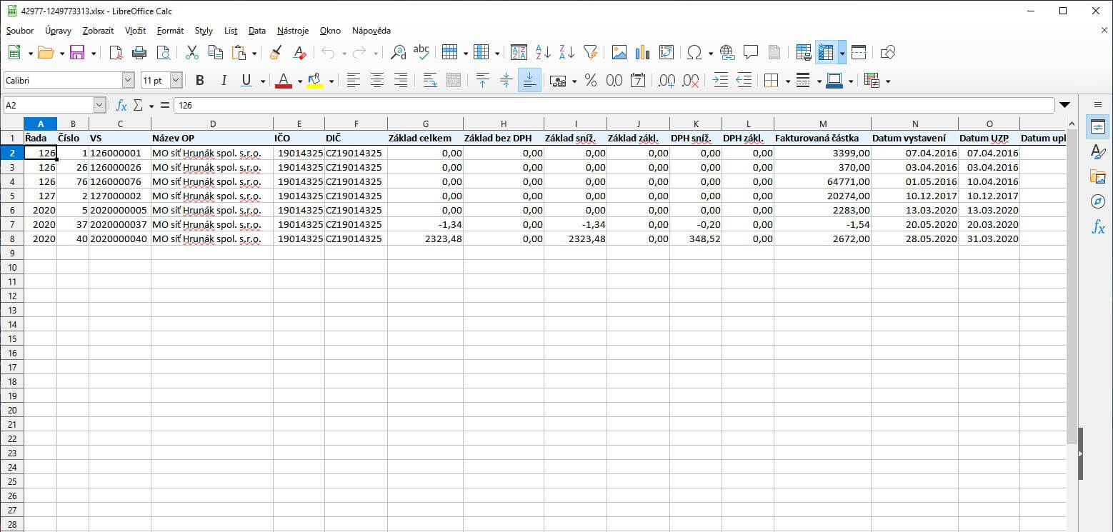Select column D header
The image size is (1113, 532).
click(212, 124)
